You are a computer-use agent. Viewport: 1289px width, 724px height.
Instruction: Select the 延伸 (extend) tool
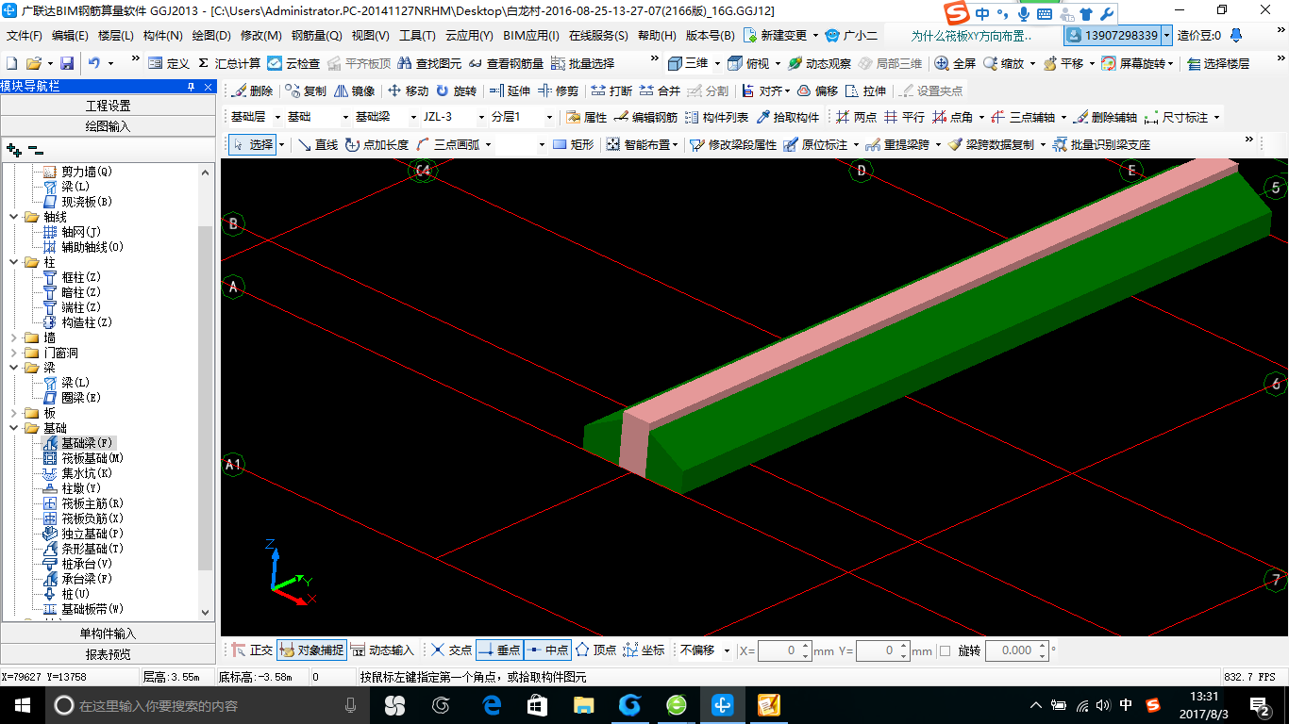[510, 91]
